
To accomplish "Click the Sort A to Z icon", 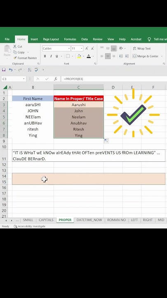I will (x=30, y=70).
